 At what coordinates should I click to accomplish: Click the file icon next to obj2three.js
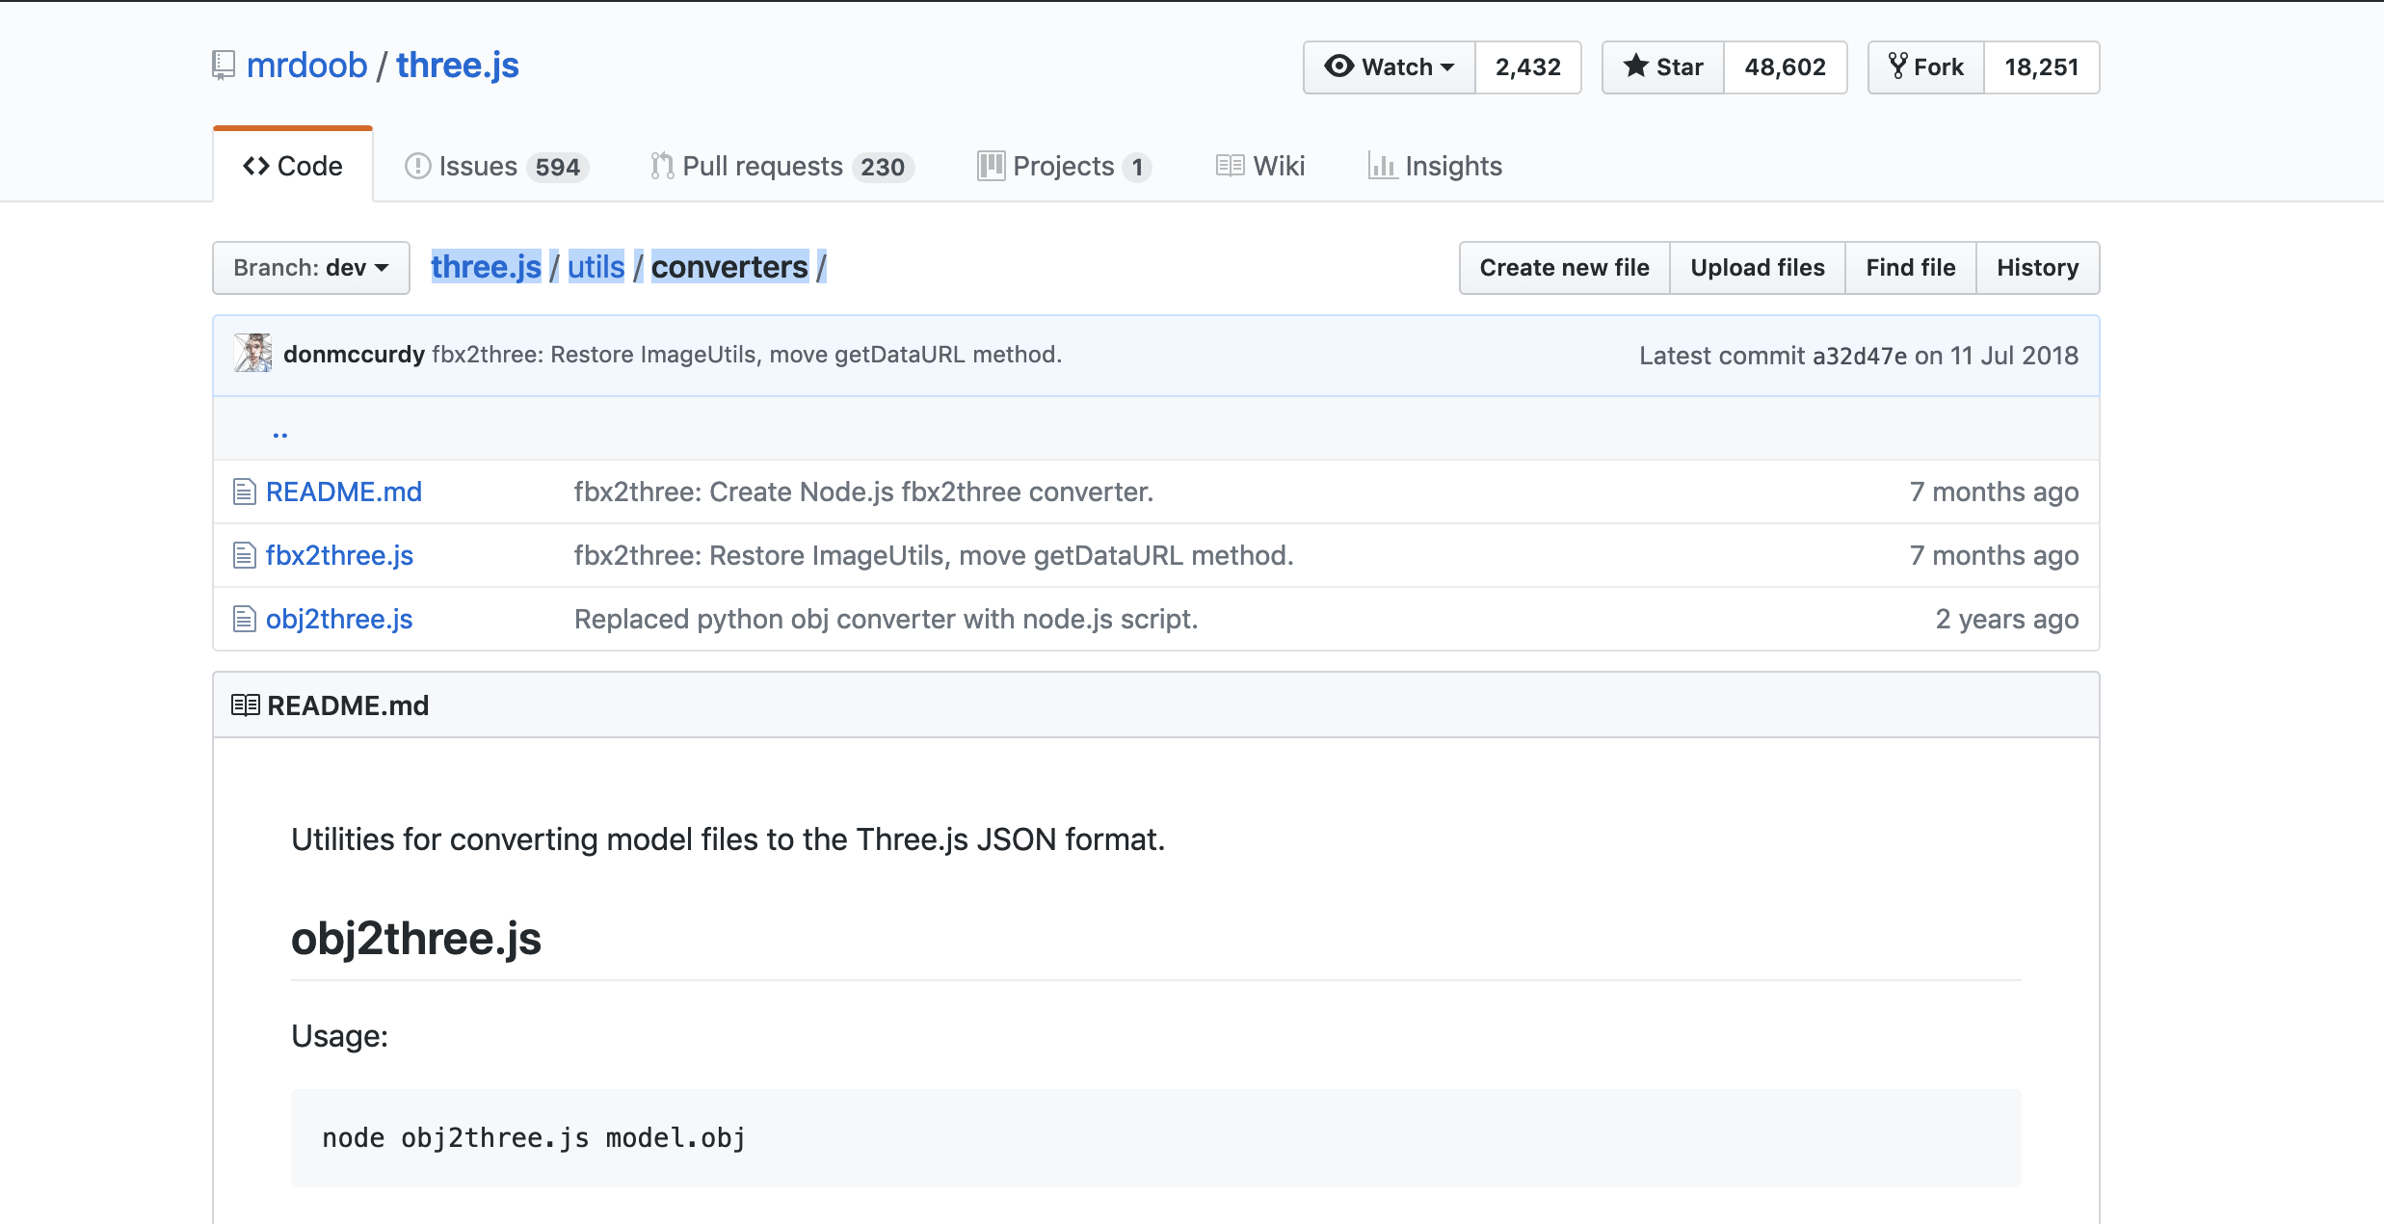[244, 619]
